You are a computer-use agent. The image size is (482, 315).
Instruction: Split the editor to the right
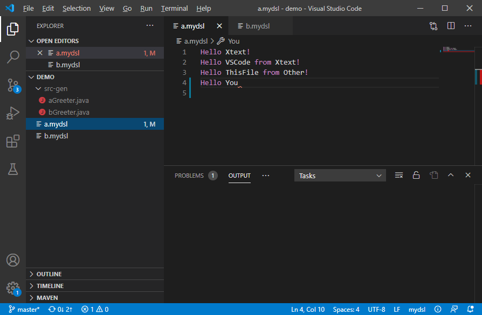point(451,26)
